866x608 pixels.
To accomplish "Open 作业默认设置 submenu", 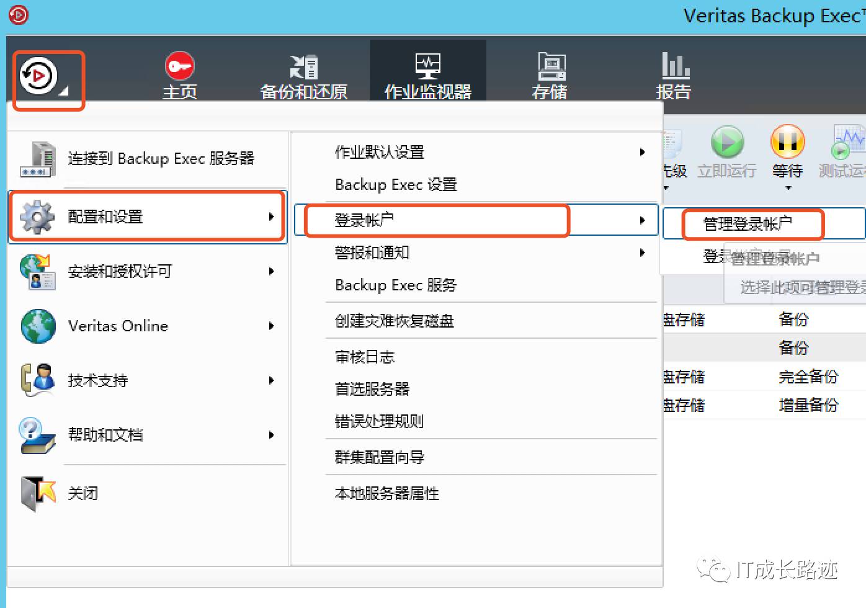I will 476,152.
